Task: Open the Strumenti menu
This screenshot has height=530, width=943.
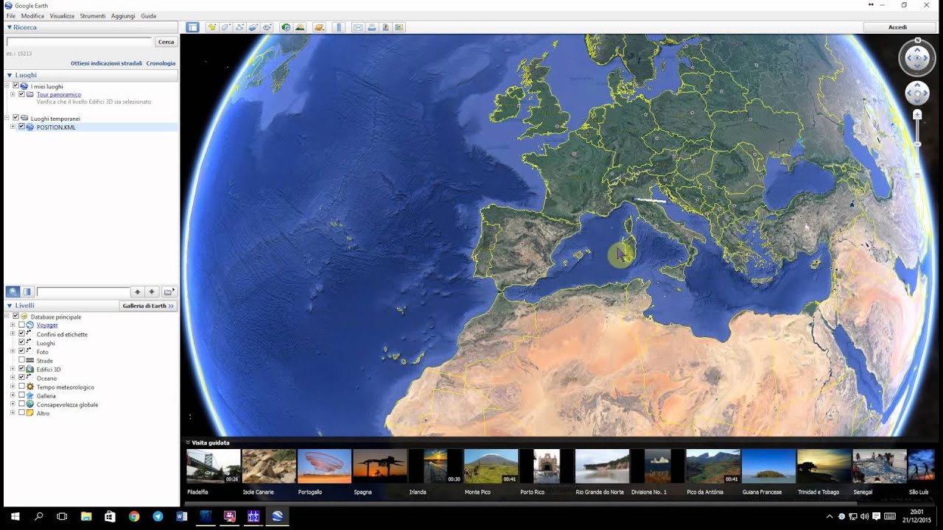Action: coord(93,15)
